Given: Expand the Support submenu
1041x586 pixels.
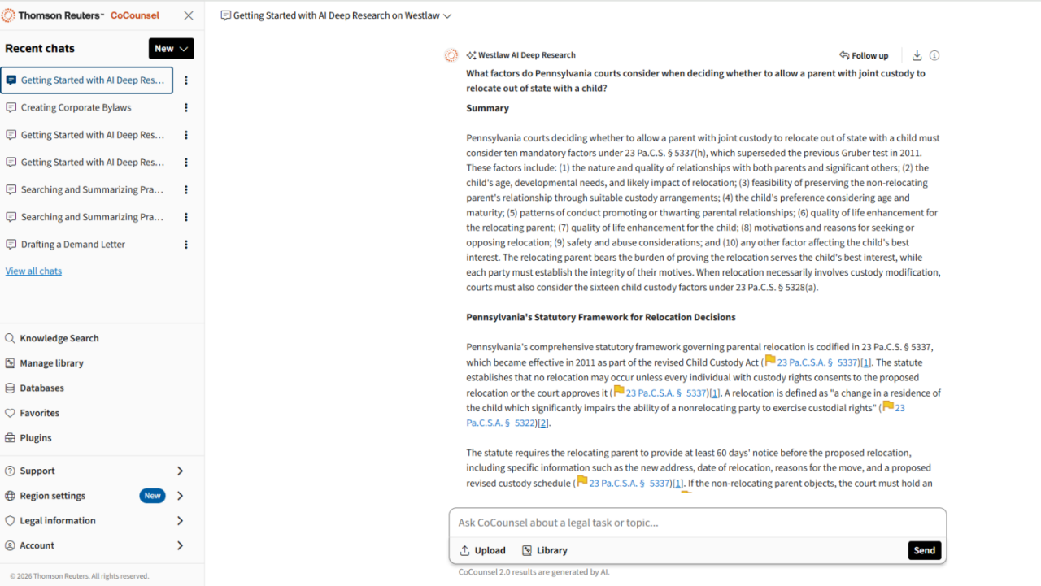Looking at the screenshot, I should [180, 471].
